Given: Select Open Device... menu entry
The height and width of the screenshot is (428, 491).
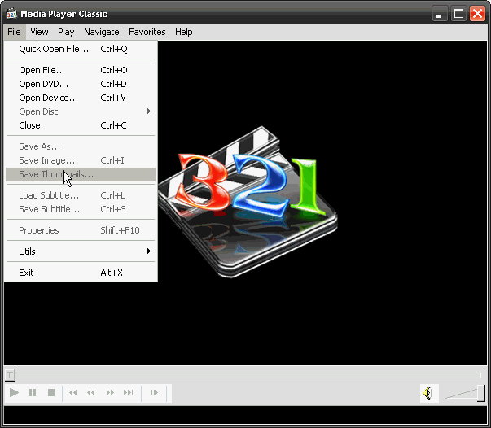Looking at the screenshot, I should point(81,98).
